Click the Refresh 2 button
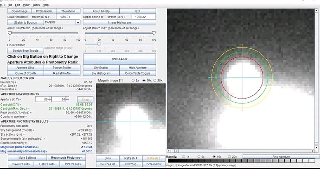This screenshot has width=320, height=169. pos(154,158)
